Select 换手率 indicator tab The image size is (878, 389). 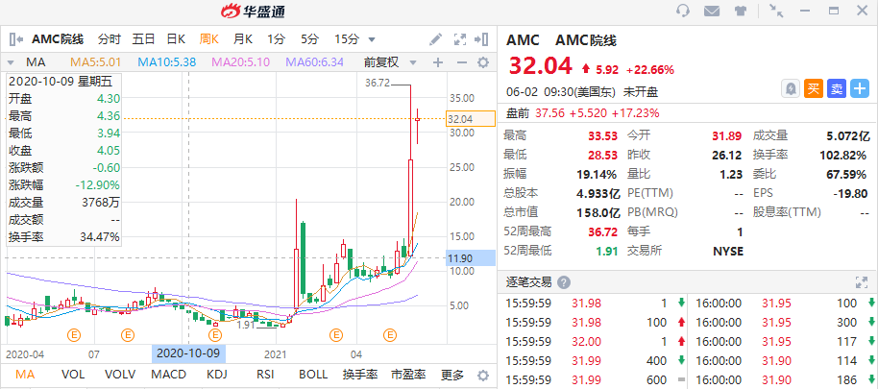pos(359,375)
